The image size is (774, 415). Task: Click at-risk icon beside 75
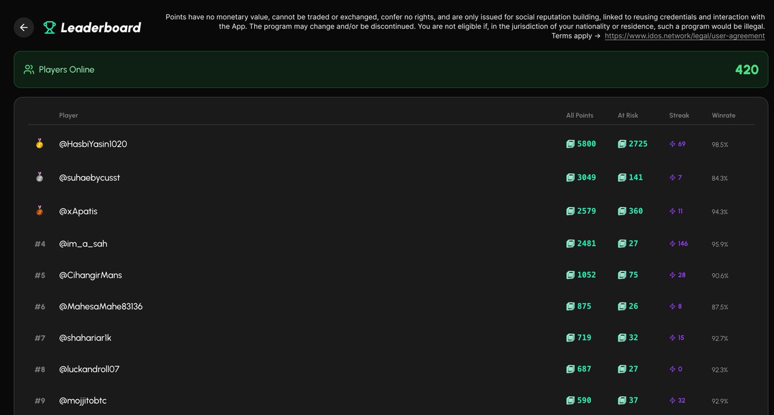(622, 275)
